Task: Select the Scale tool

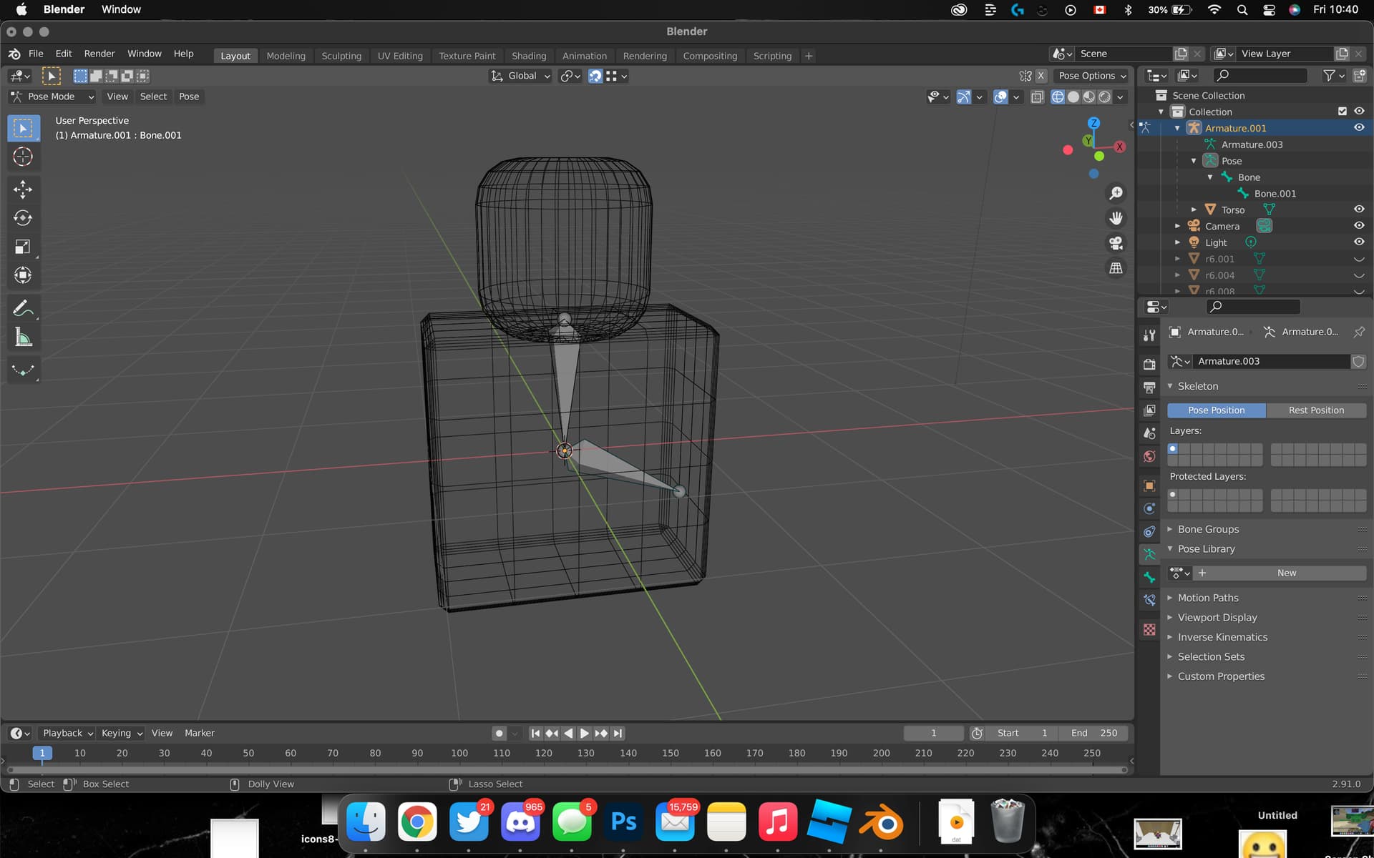Action: [x=23, y=247]
